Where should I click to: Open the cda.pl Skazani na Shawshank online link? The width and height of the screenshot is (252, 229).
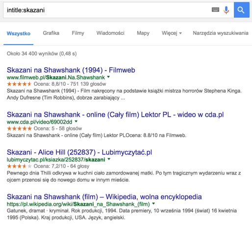tap(115, 115)
